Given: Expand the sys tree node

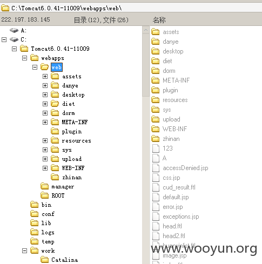Looking at the screenshot, I should point(45,150).
